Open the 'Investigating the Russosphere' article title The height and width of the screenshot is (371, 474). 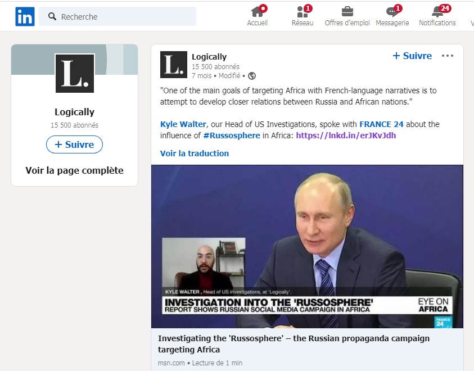294,344
